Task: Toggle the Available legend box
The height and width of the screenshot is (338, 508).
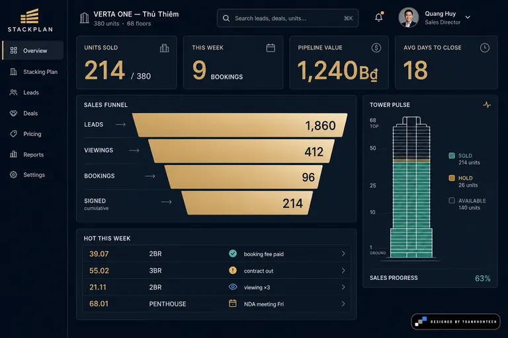Action: tap(452, 201)
